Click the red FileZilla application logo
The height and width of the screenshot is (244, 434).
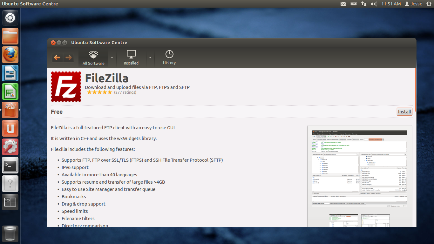pyautogui.click(x=66, y=87)
